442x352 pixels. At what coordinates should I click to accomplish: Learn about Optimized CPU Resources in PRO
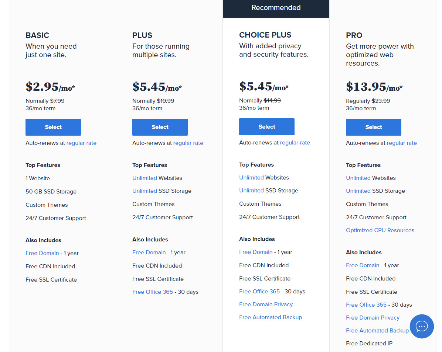tap(380, 230)
